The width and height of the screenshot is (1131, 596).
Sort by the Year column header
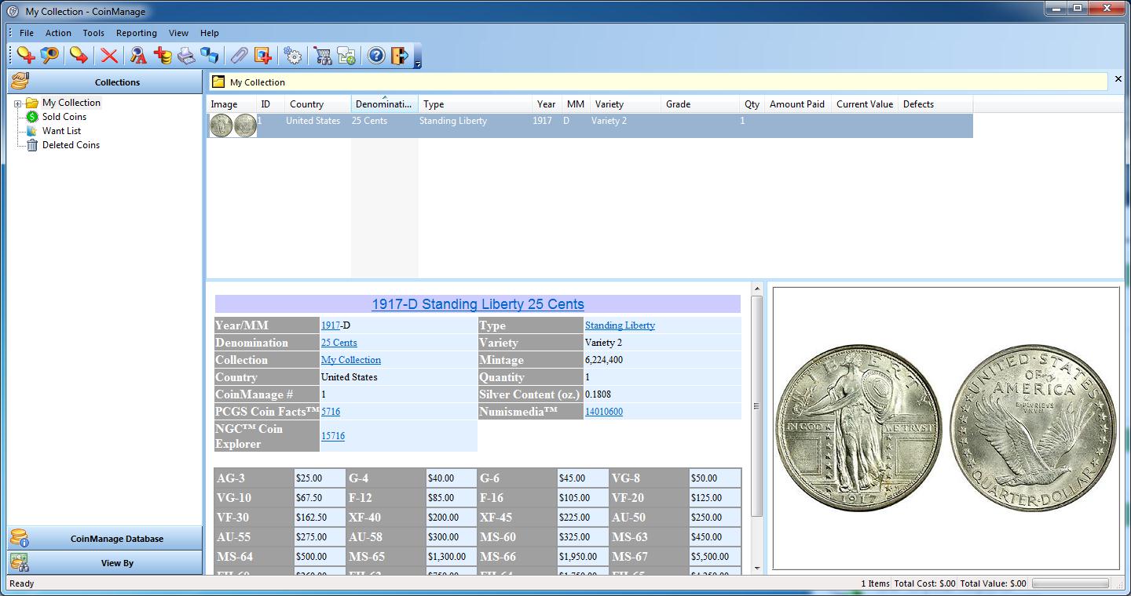[547, 104]
